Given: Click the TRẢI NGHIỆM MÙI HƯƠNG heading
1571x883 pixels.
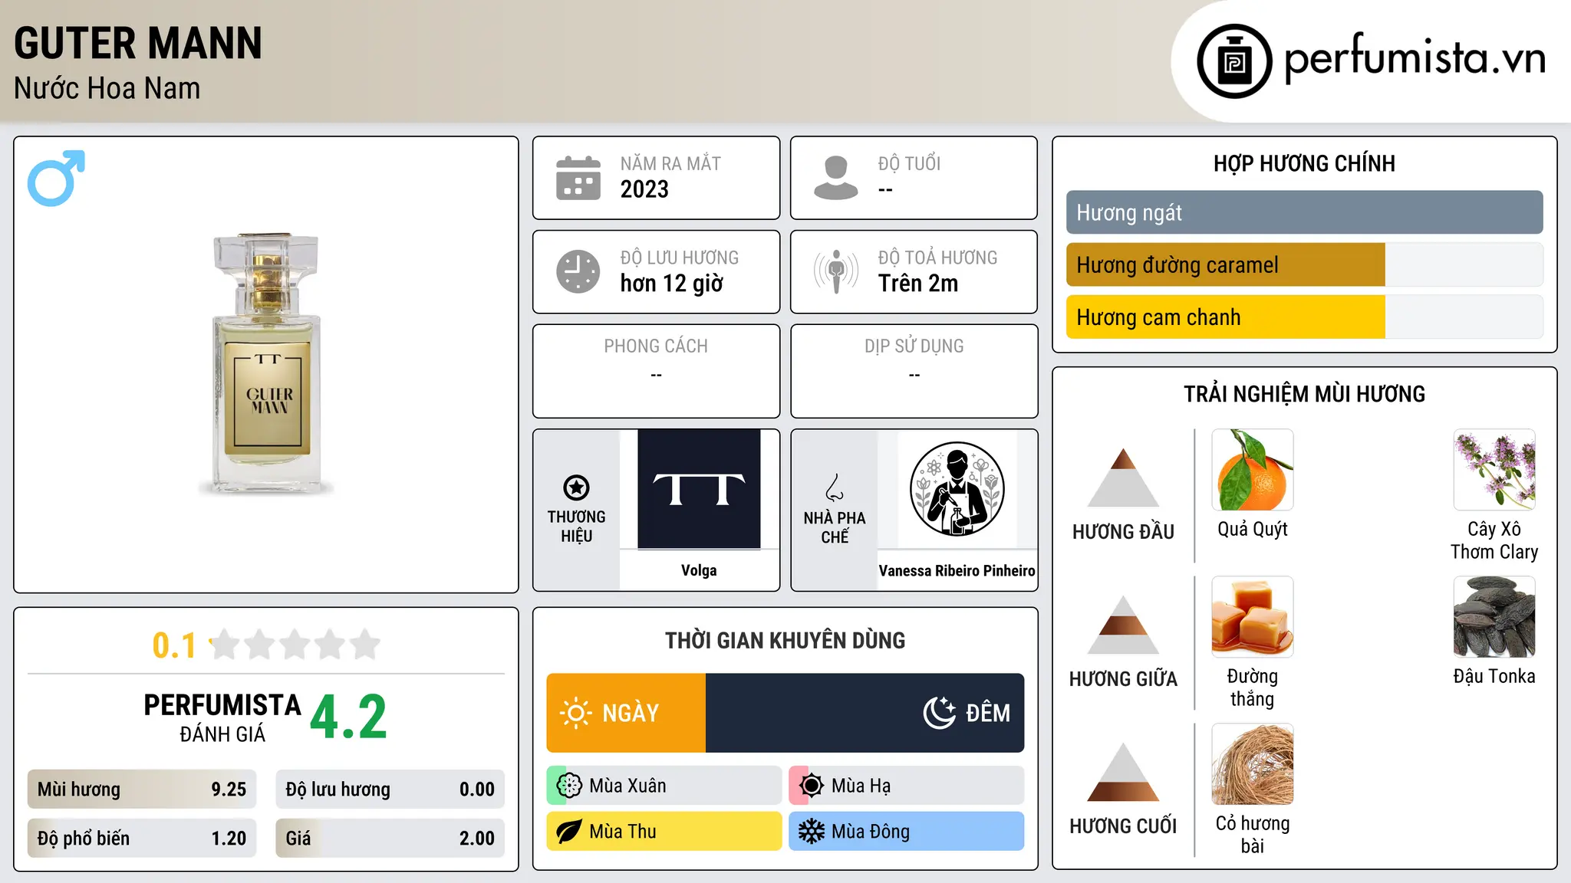Looking at the screenshot, I should 1304,394.
